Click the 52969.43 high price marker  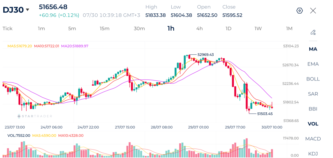pos(206,55)
